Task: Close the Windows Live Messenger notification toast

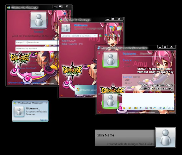Action: (x=46, y=103)
